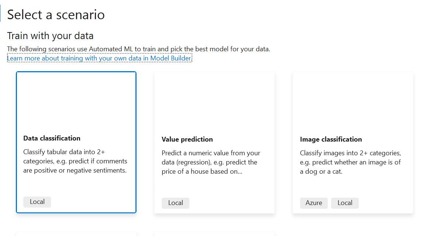Click the partially visible bottom-left scenario card
The width and height of the screenshot is (431, 236).
(76, 234)
